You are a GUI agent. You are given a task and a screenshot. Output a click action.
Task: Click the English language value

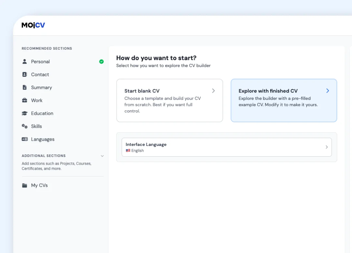(x=137, y=151)
